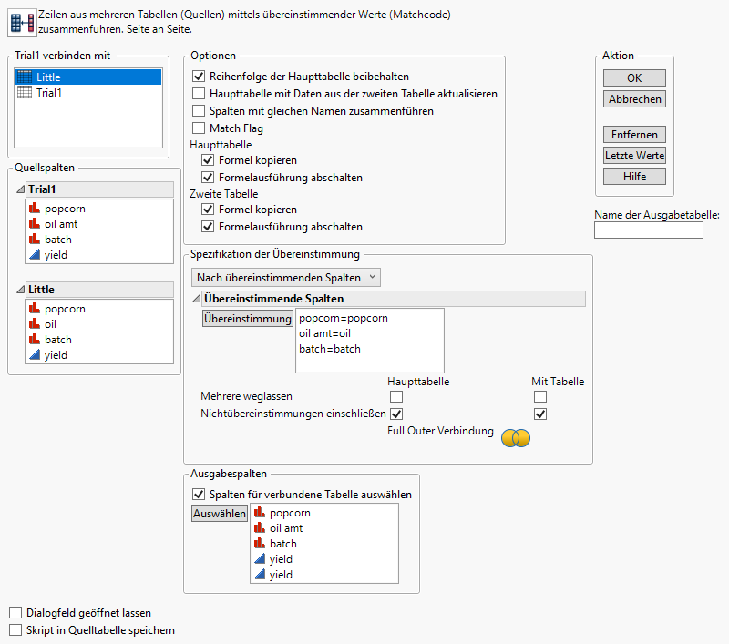The image size is (729, 644).
Task: Click oil amt icon in Ausgabespalten list
Action: (260, 527)
